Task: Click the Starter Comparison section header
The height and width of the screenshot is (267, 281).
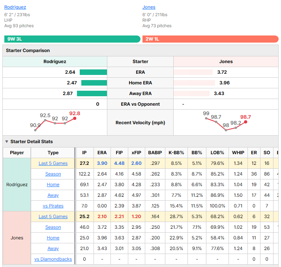Action: pyautogui.click(x=140, y=50)
